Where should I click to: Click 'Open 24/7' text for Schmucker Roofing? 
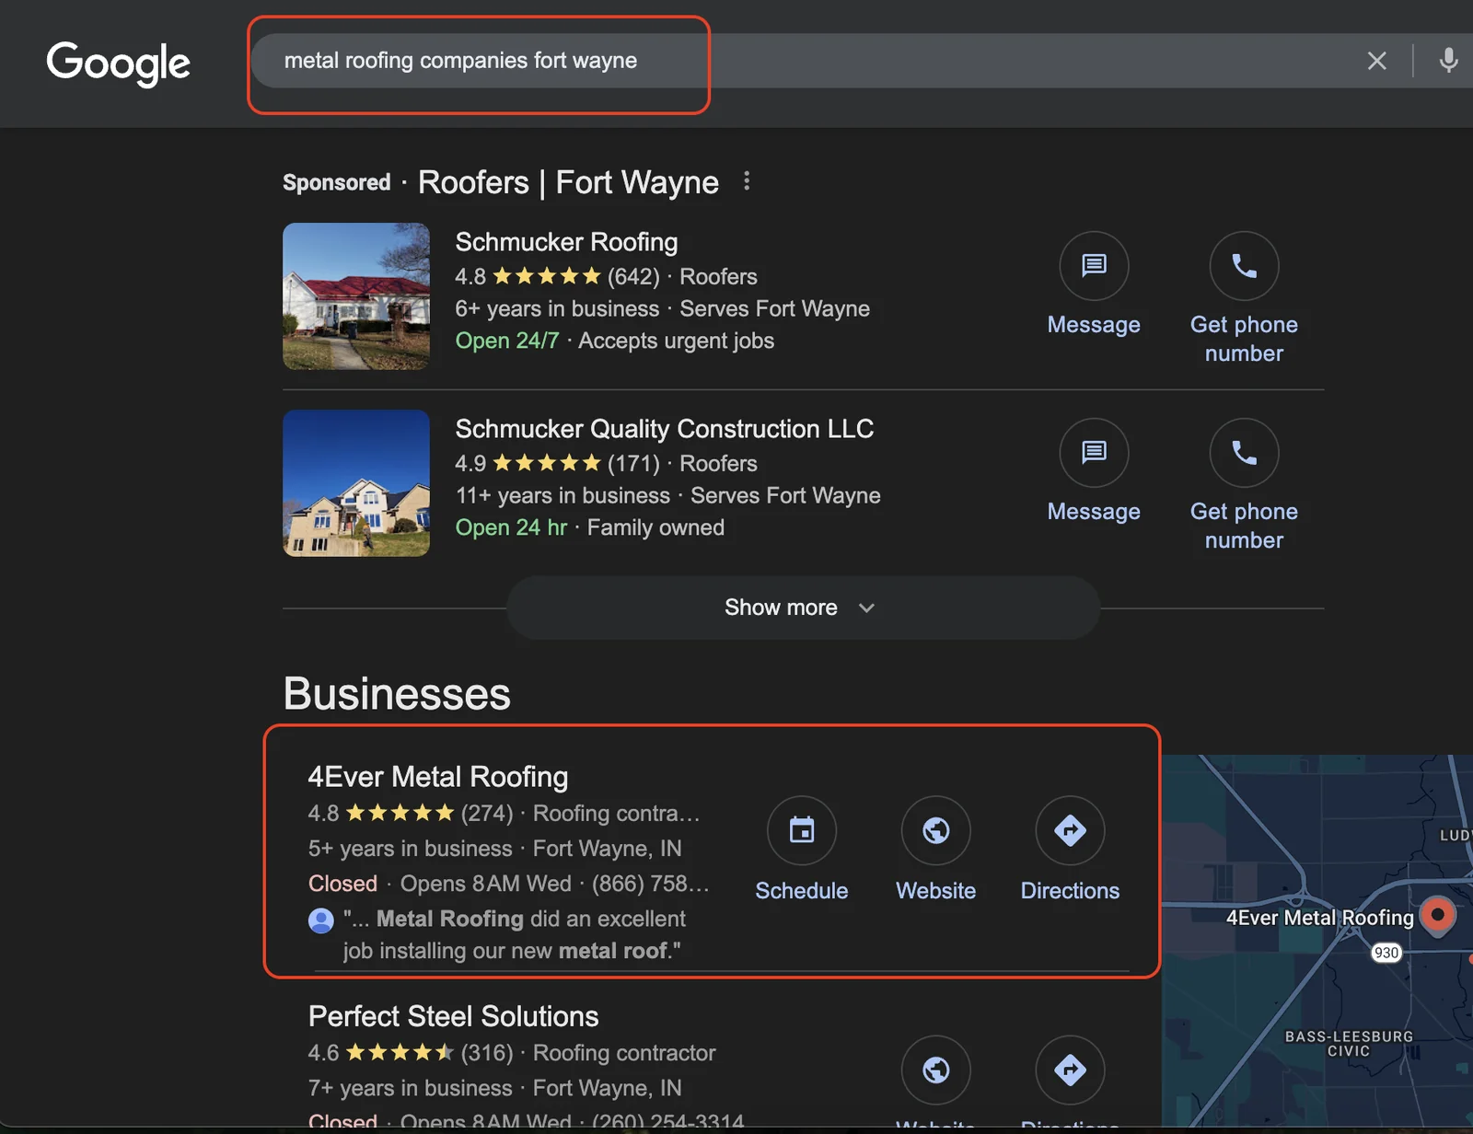point(507,341)
